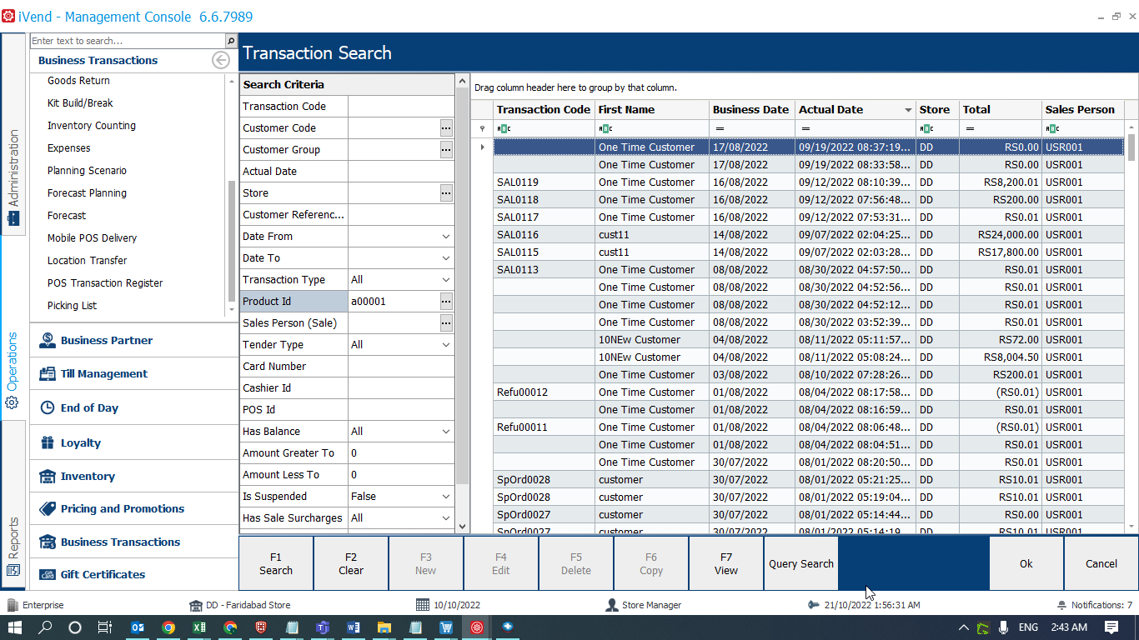Click the Transaction Code input field

coord(401,107)
